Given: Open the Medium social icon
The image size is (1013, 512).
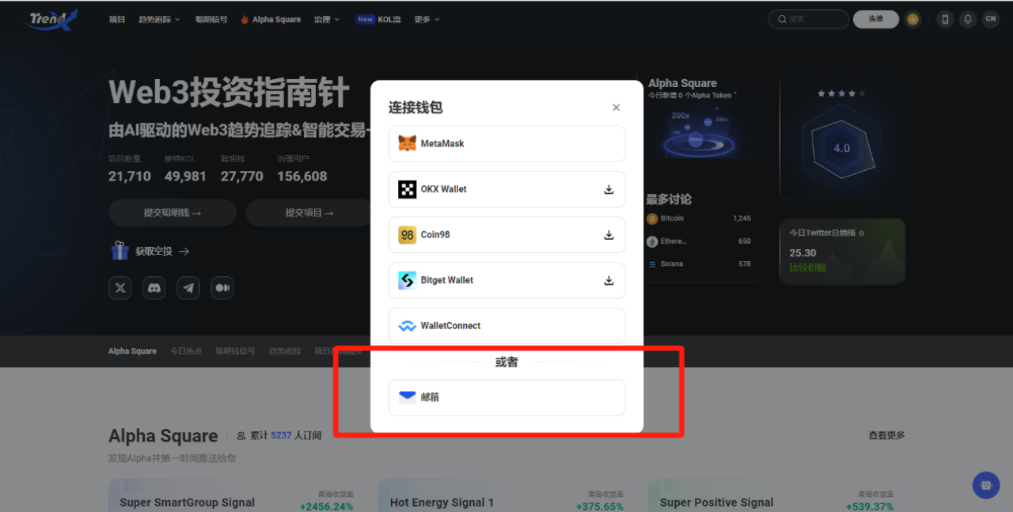Looking at the screenshot, I should (222, 288).
